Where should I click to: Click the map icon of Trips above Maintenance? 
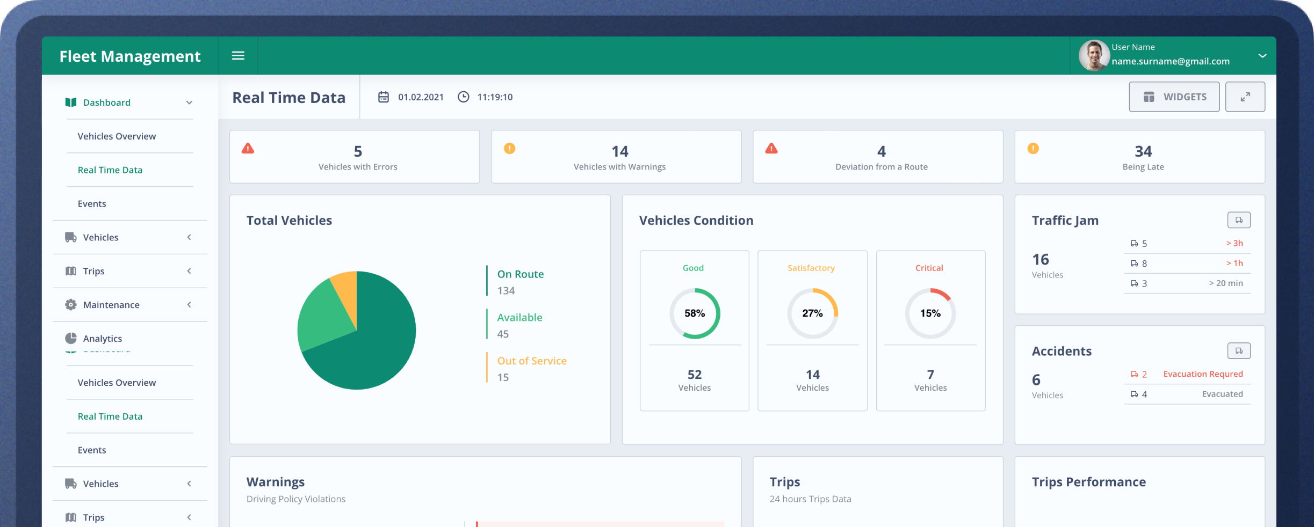click(71, 271)
